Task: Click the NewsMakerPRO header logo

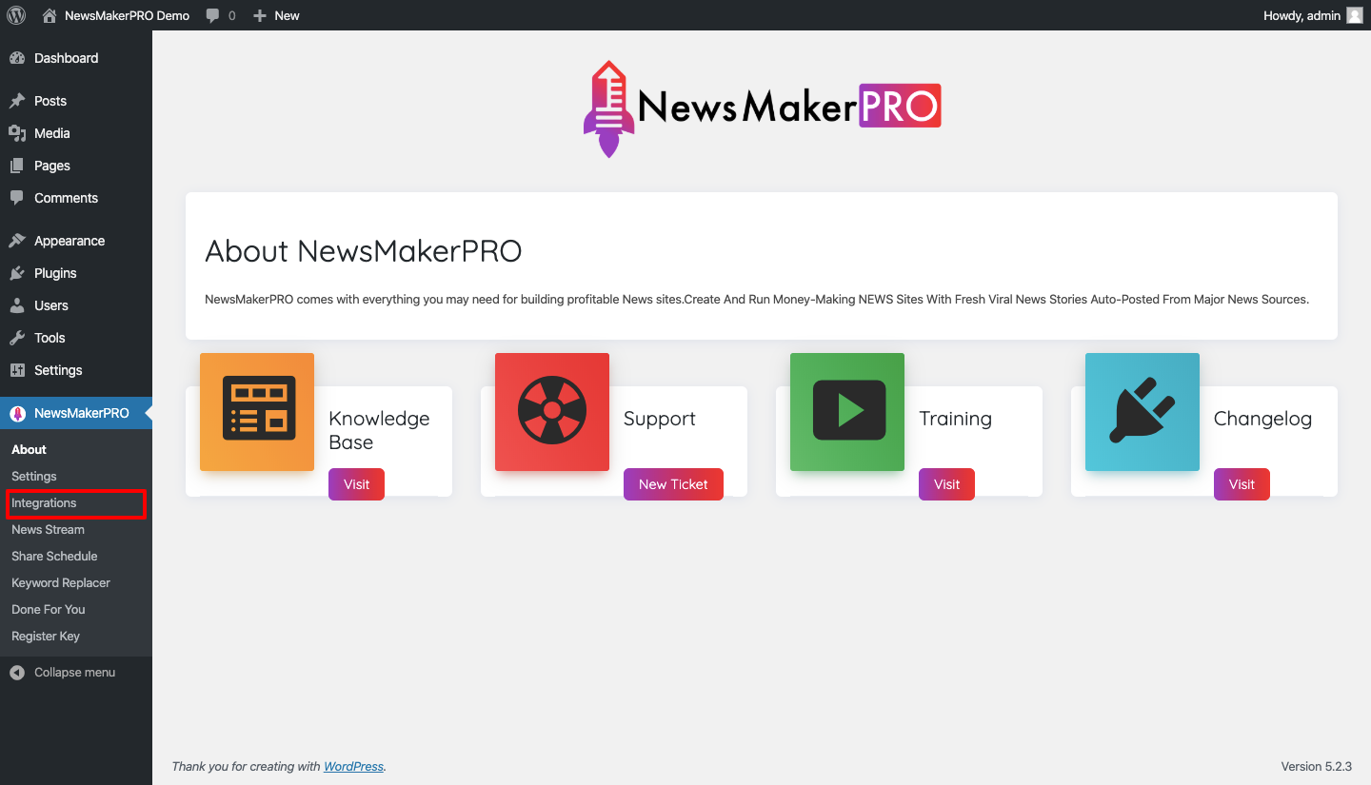Action: point(762,108)
